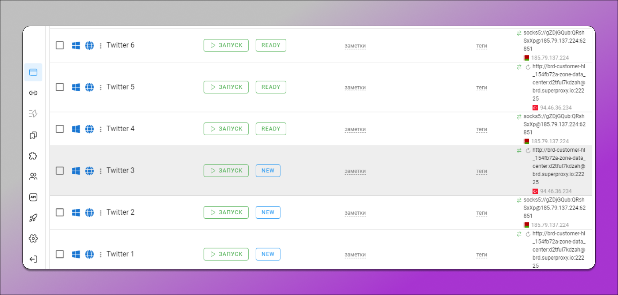Click the rocket icon in the sidebar
Viewport: 618px width, 295px height.
tap(33, 218)
